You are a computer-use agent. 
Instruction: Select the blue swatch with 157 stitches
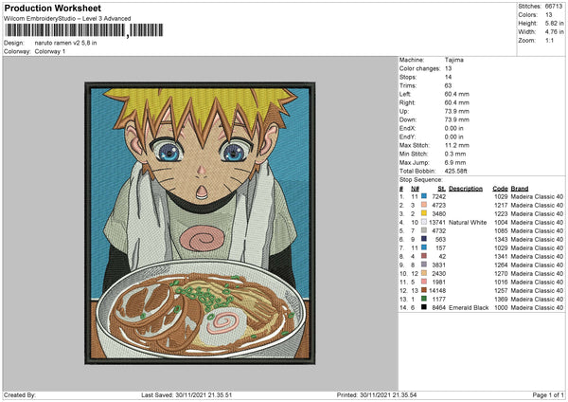(424, 247)
